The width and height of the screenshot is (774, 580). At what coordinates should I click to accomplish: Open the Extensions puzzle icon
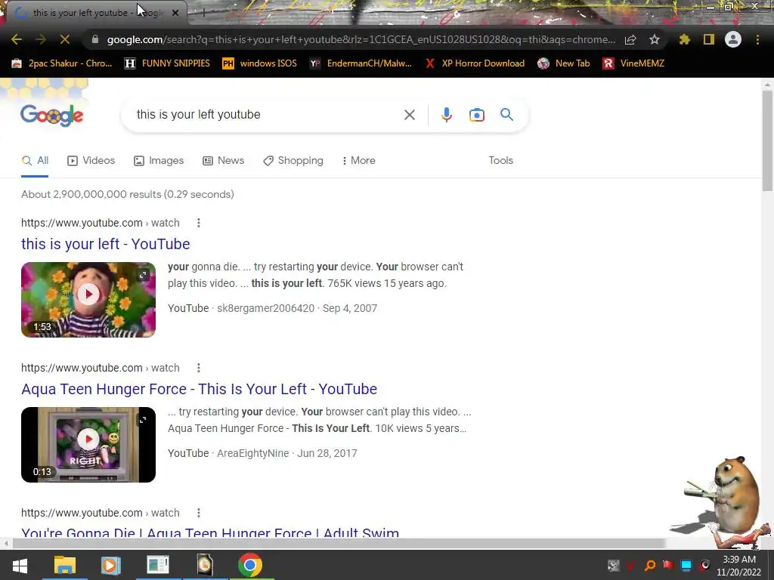pyautogui.click(x=684, y=39)
